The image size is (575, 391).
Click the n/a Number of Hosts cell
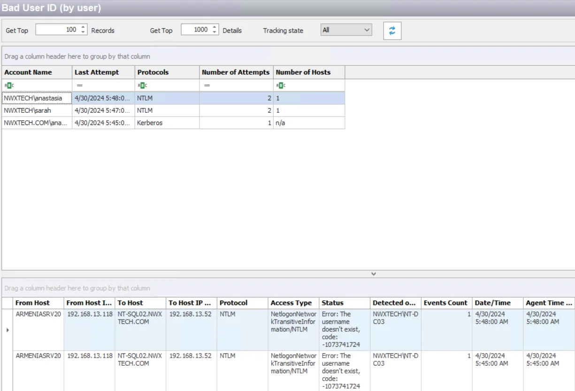(x=309, y=123)
